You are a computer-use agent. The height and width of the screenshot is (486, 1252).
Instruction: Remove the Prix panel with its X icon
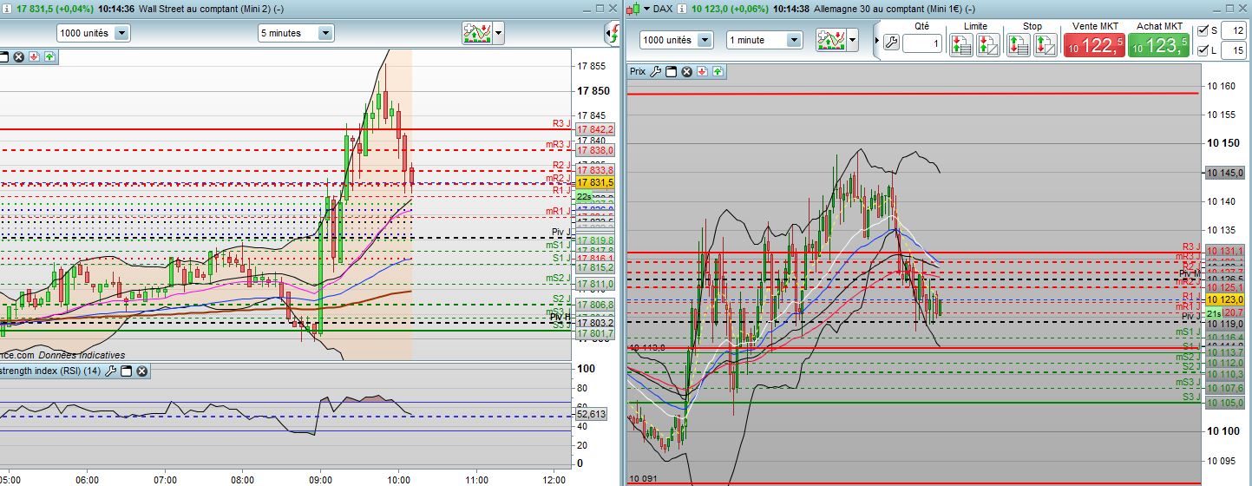pyautogui.click(x=686, y=71)
